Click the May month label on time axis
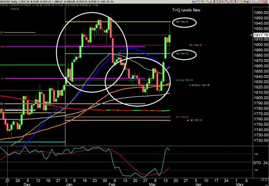 point(240,184)
